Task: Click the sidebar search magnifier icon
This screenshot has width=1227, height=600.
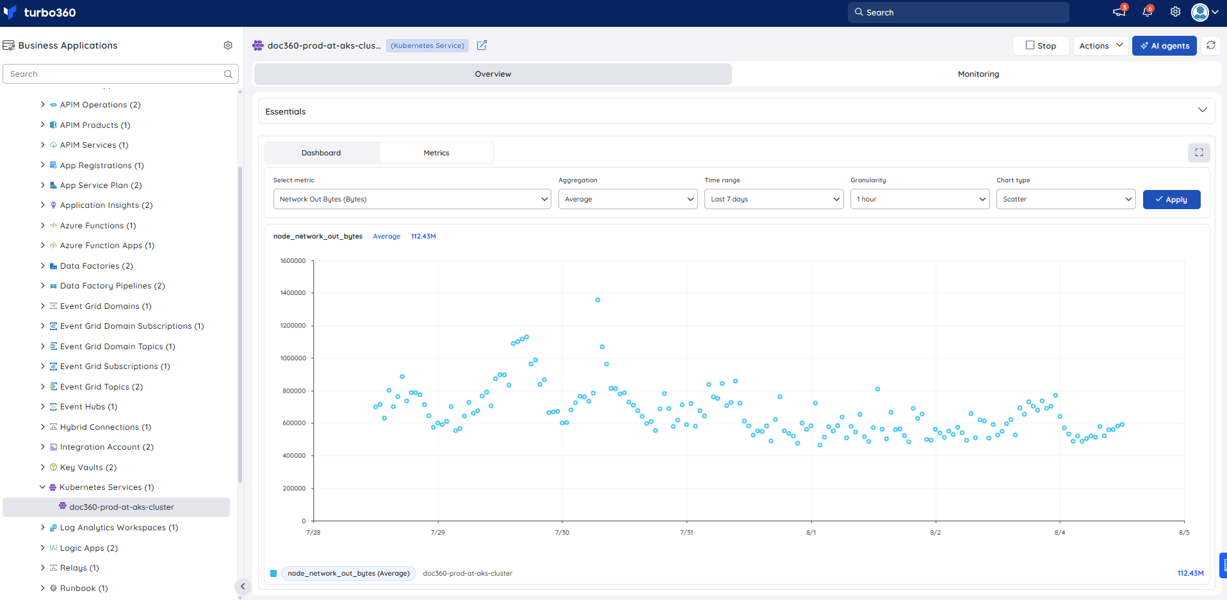Action: tap(228, 74)
